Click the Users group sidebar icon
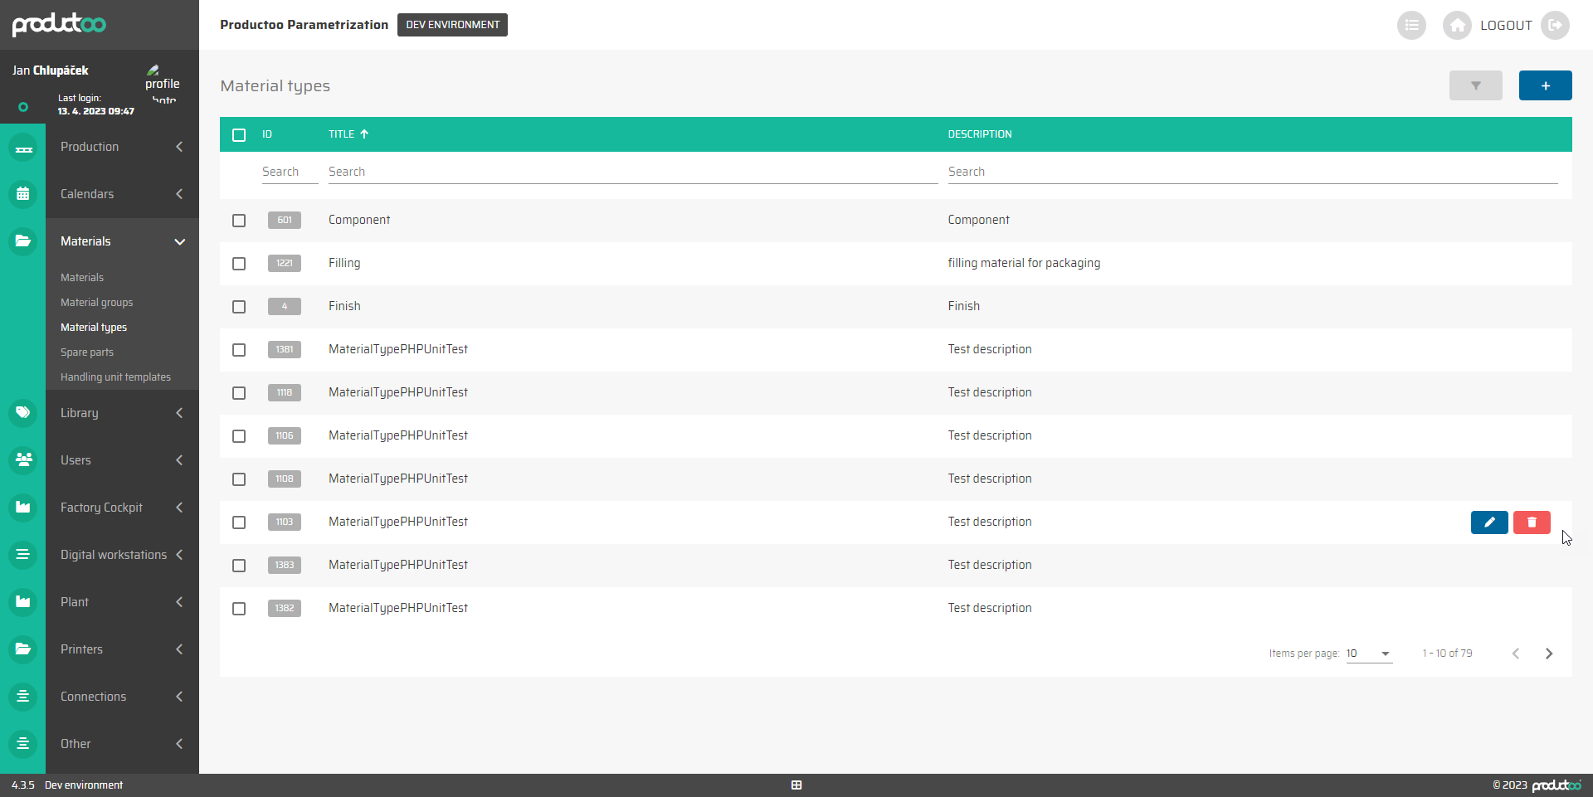Screen dimensions: 1593x797 click(x=23, y=460)
